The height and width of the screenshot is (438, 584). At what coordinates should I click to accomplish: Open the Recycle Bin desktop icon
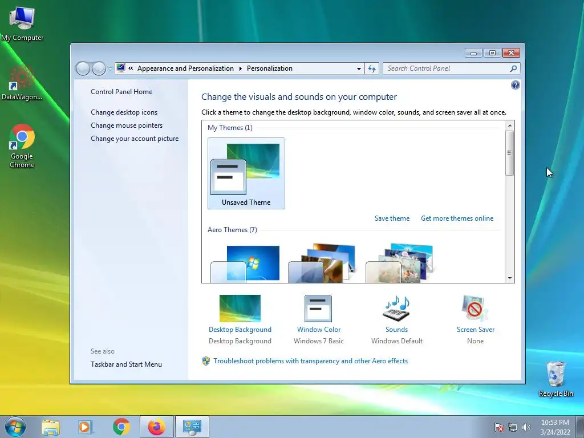tap(555, 379)
